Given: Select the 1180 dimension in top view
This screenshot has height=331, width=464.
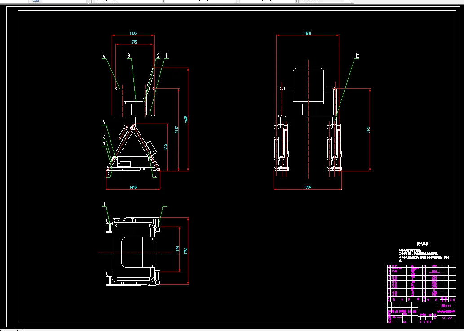Looking at the screenshot, I should coord(177,249).
